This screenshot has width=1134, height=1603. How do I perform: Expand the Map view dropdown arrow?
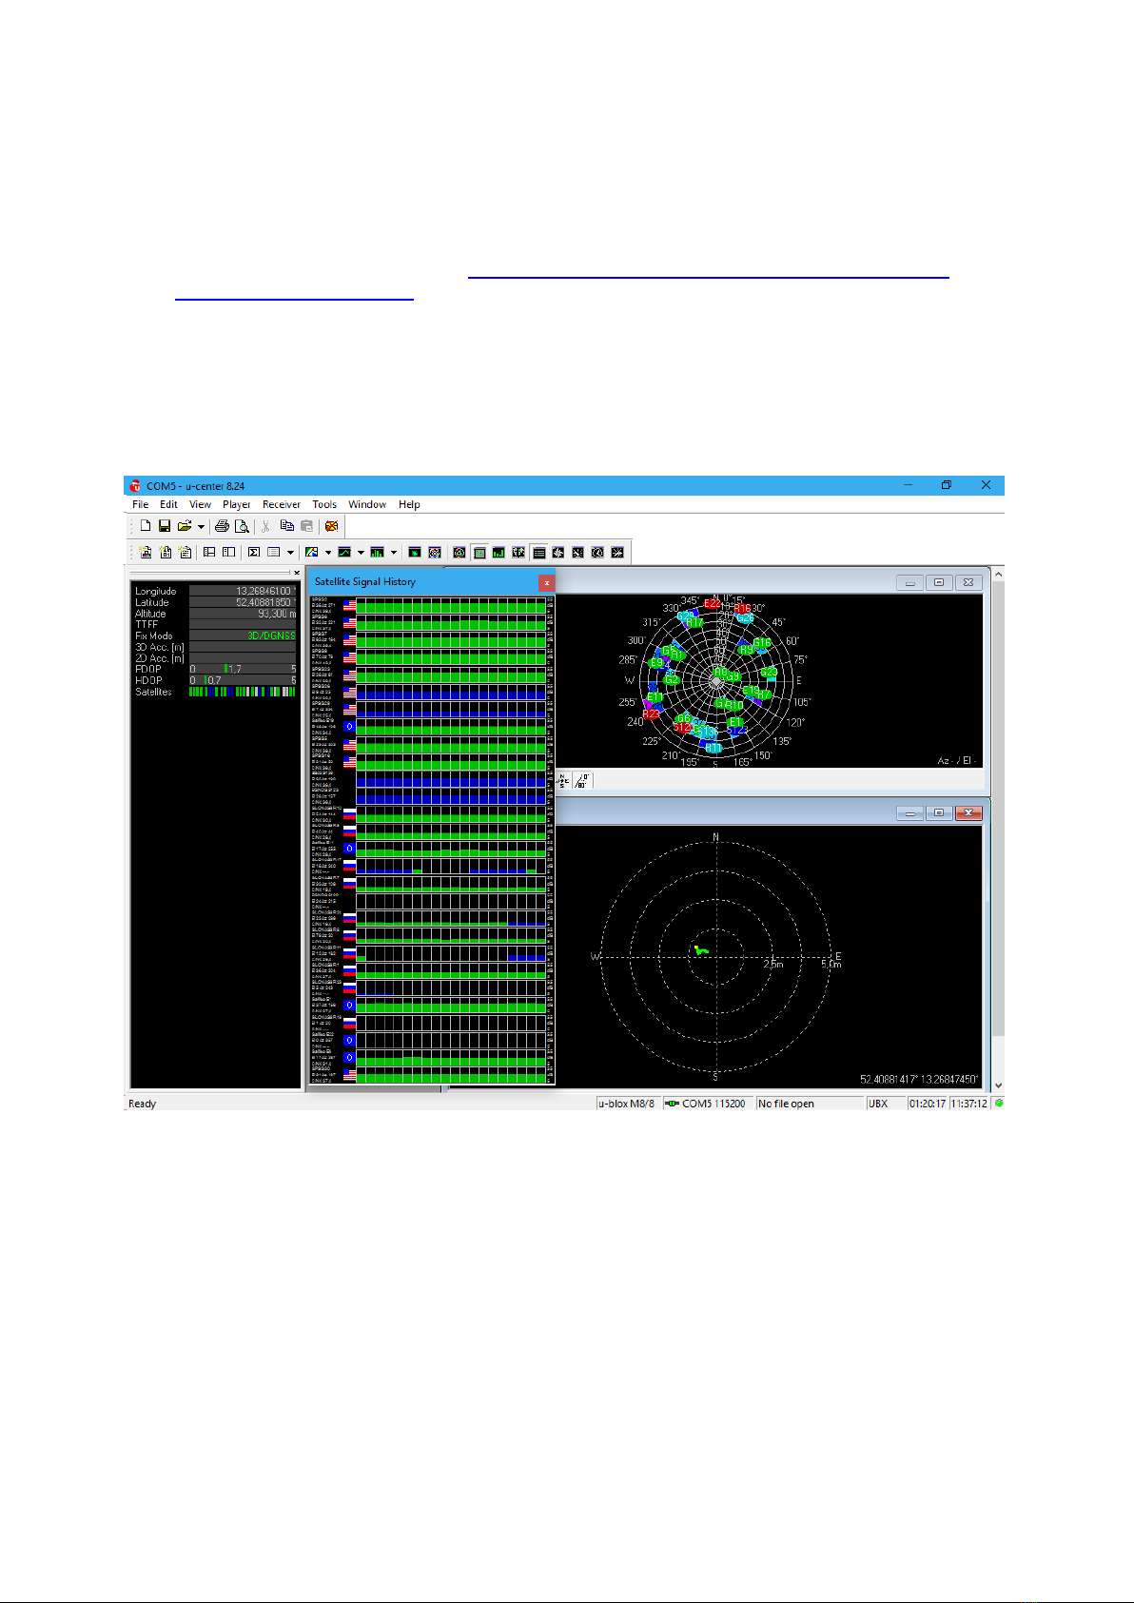[328, 552]
